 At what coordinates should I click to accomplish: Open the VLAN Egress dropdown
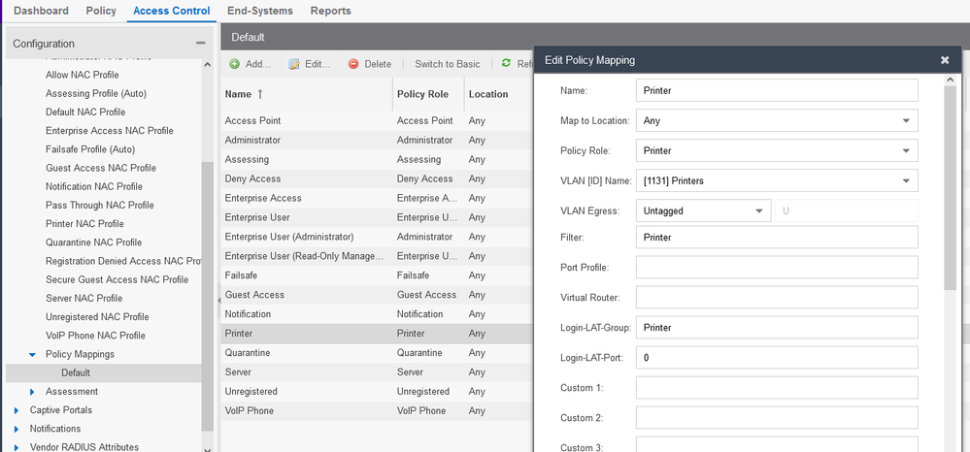point(758,210)
